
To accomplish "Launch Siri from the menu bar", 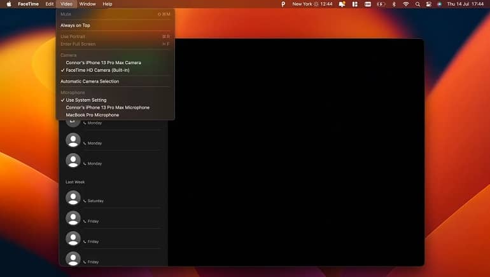I will point(439,4).
